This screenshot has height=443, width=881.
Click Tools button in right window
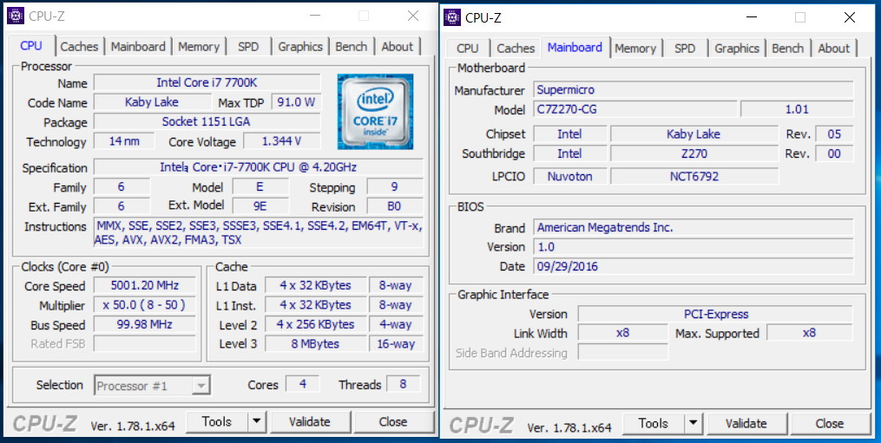pyautogui.click(x=654, y=423)
